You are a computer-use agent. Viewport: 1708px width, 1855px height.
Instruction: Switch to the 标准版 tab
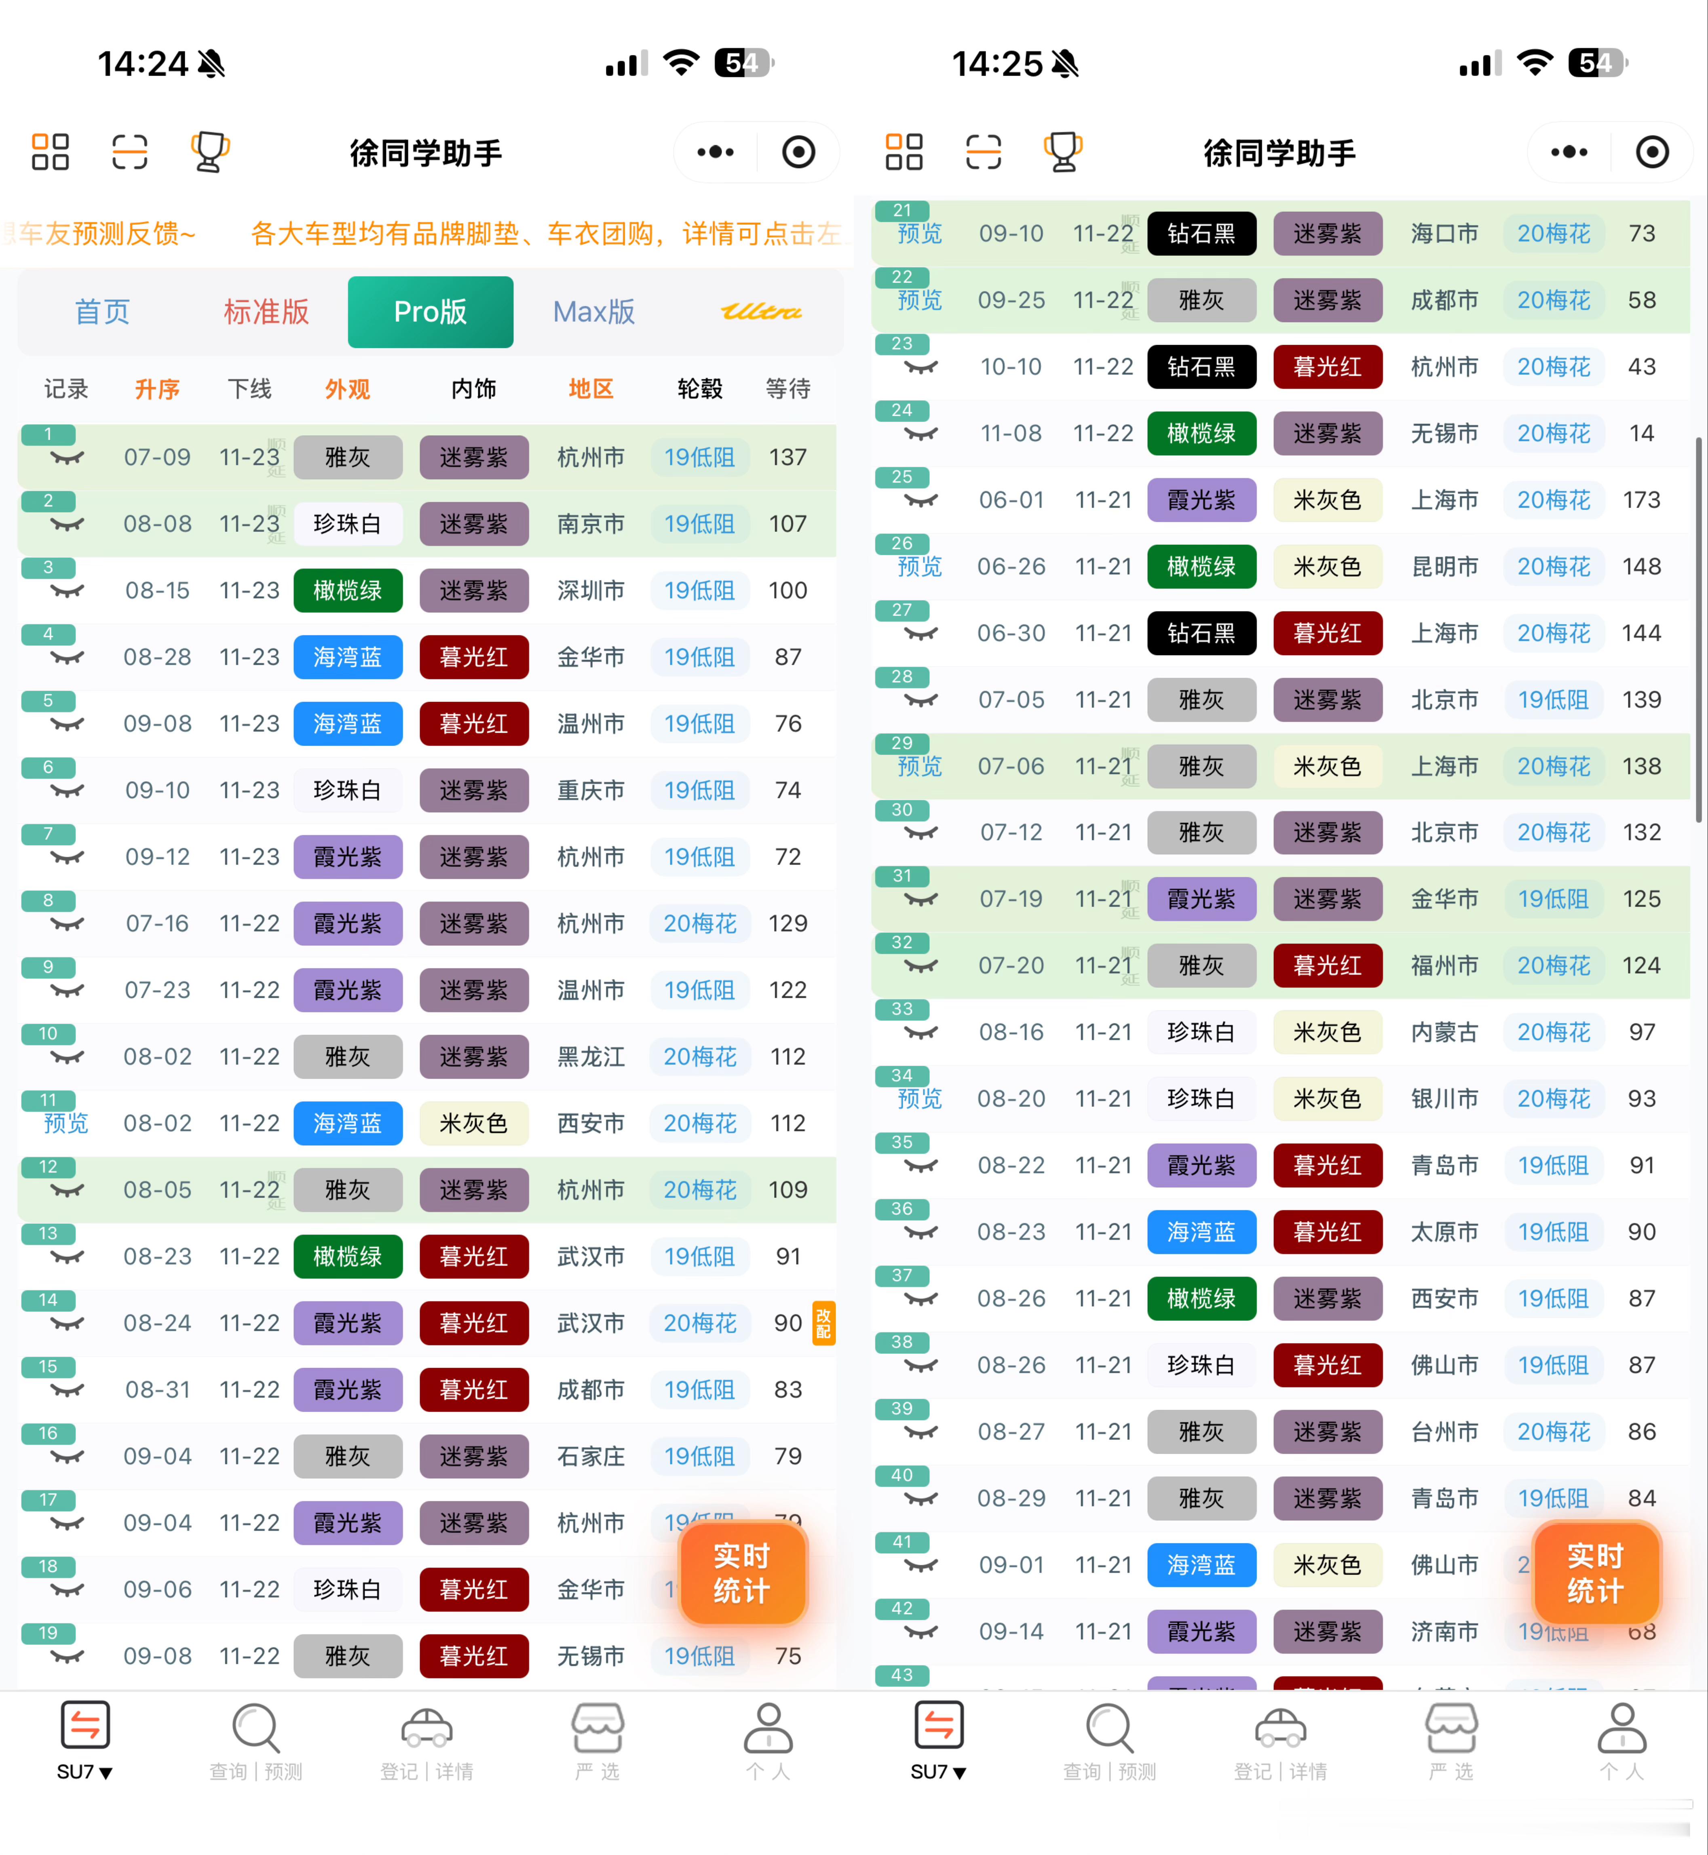point(266,312)
